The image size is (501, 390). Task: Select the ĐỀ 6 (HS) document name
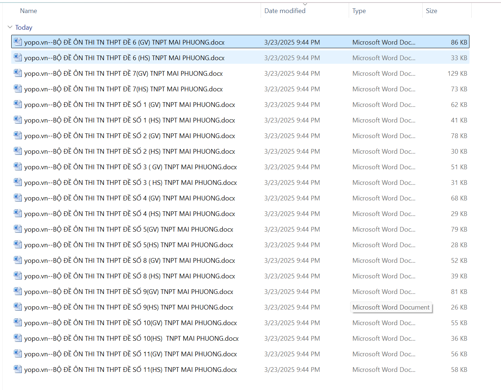124,58
